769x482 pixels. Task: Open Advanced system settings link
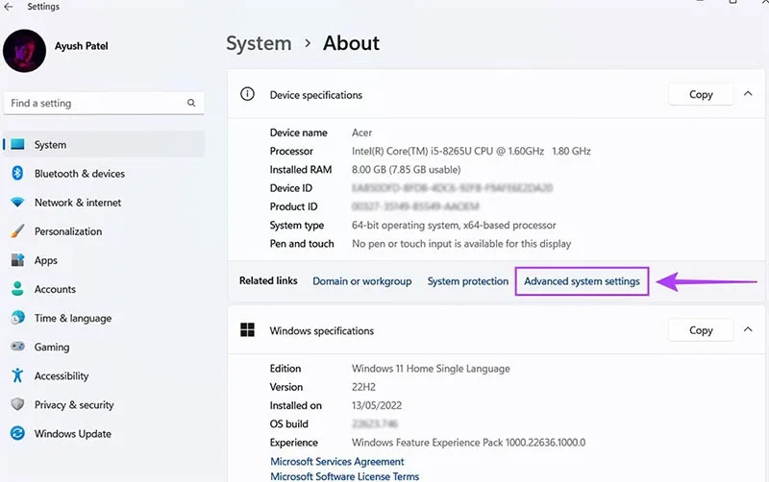582,281
